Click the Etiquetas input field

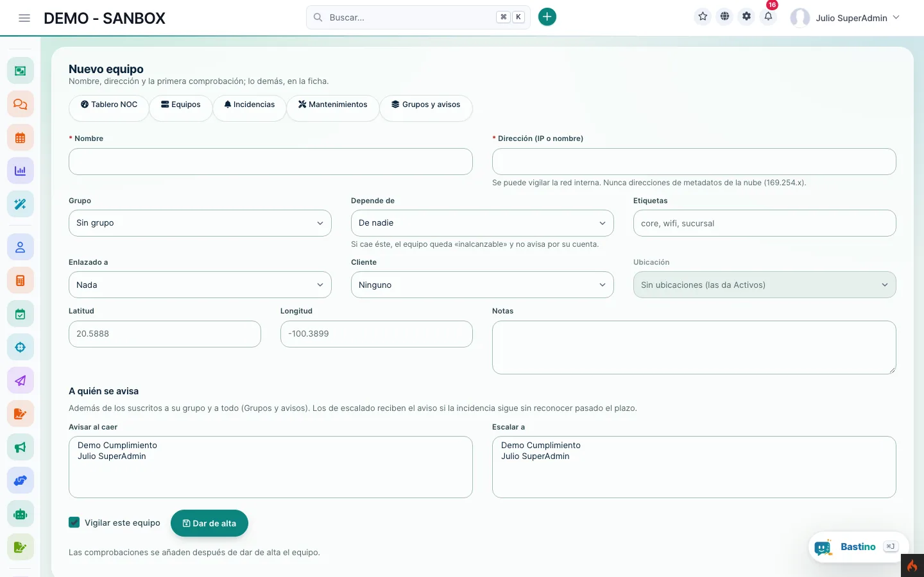click(x=765, y=223)
